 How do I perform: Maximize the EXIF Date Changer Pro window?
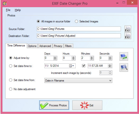(124, 2)
